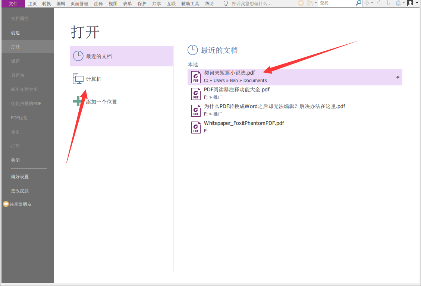This screenshot has width=421, height=286.
Task: Open the 页面管理 ribbon tab
Action: point(79,3)
